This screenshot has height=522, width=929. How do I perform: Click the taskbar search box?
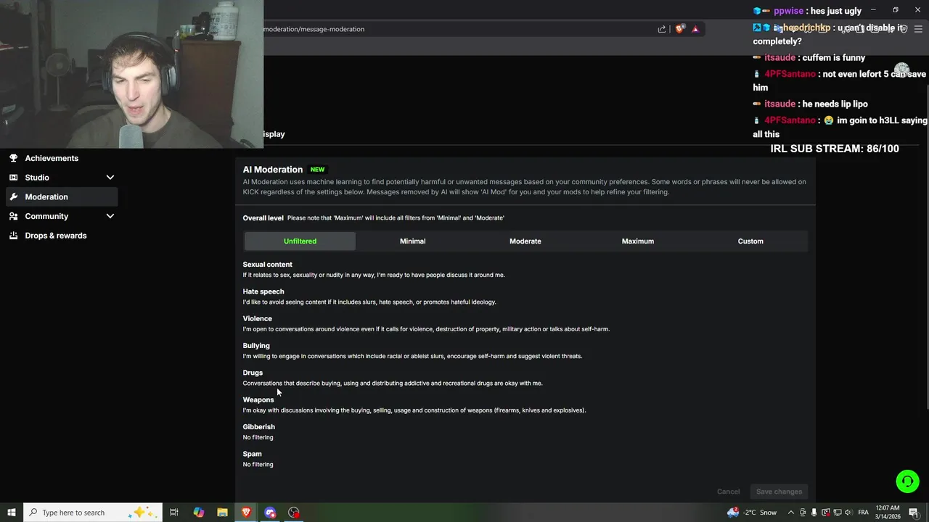click(93, 513)
